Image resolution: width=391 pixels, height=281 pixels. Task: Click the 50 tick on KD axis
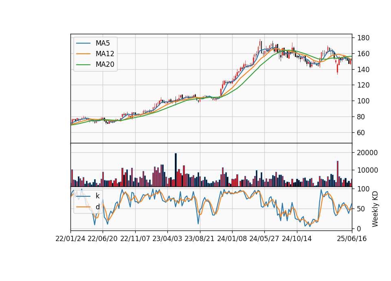pyautogui.click(x=361, y=209)
